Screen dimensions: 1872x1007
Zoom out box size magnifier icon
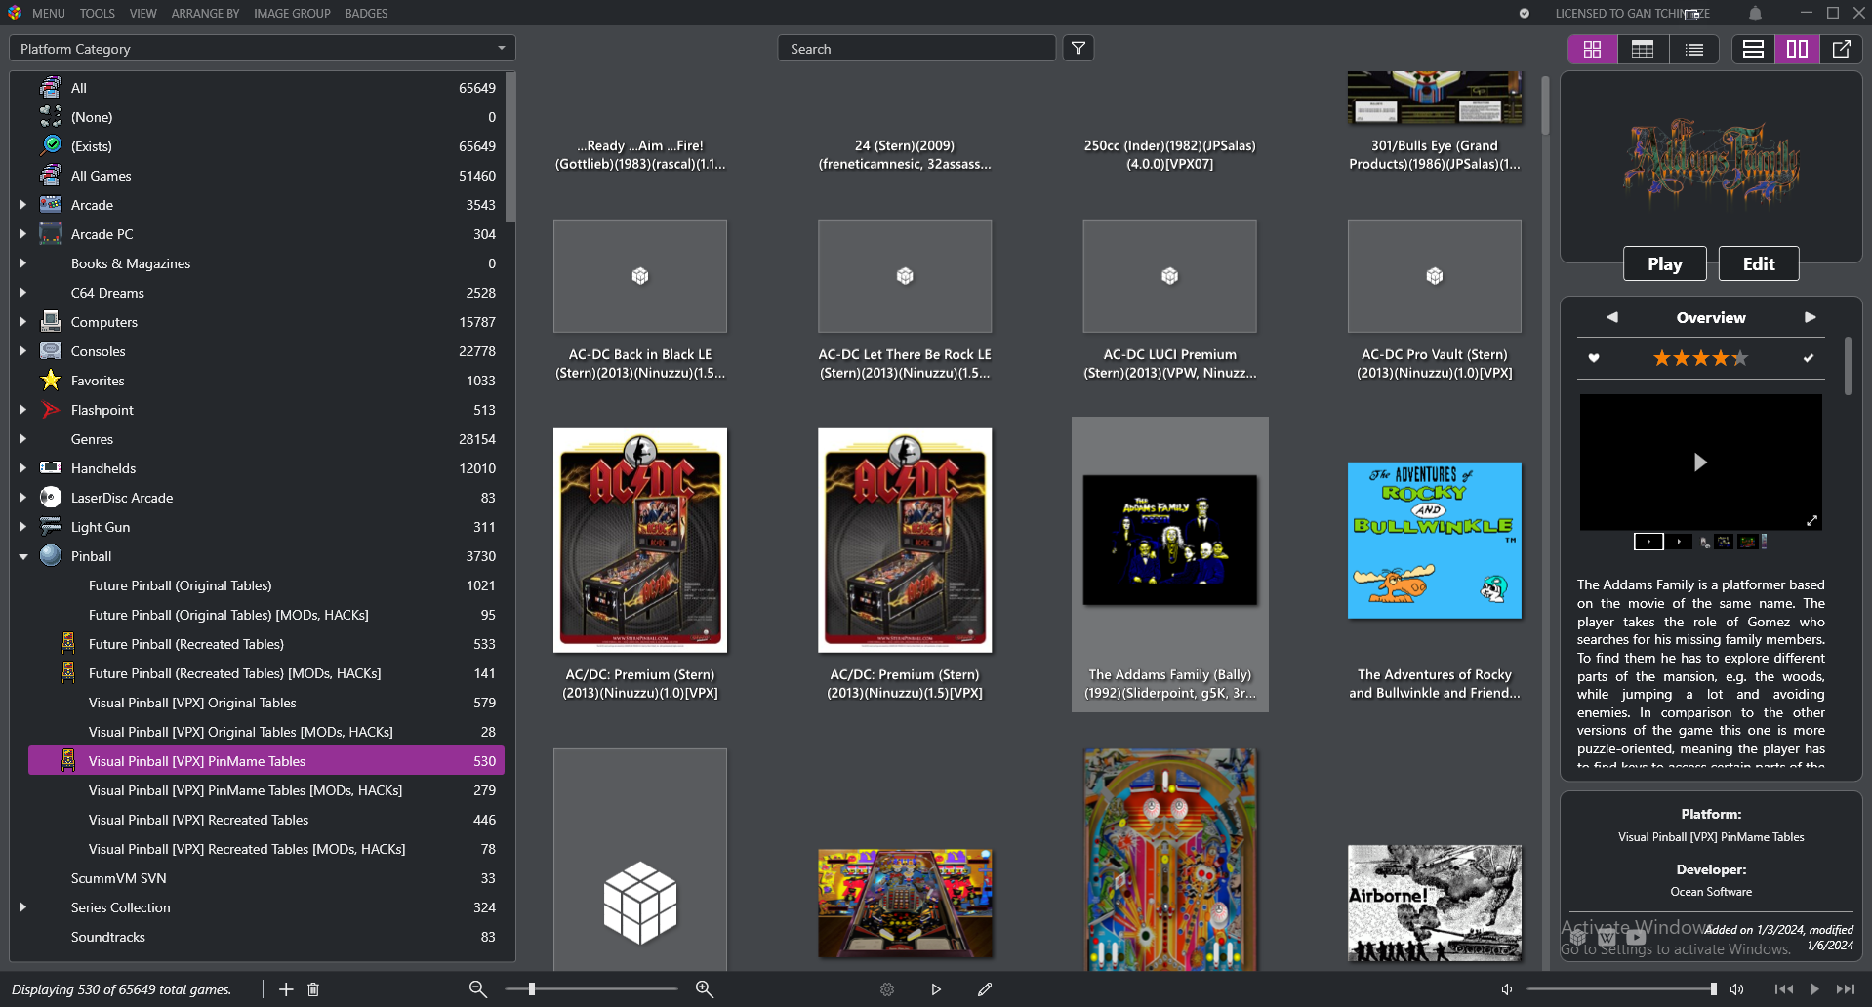click(x=477, y=989)
